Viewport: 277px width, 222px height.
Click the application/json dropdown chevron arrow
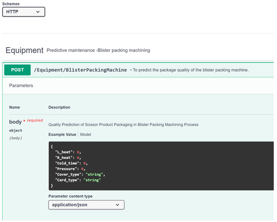117,205
